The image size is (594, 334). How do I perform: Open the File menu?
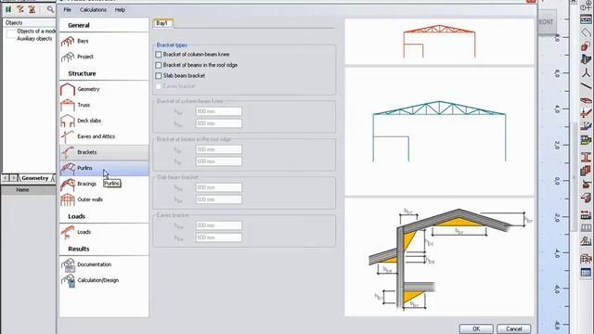coord(68,10)
